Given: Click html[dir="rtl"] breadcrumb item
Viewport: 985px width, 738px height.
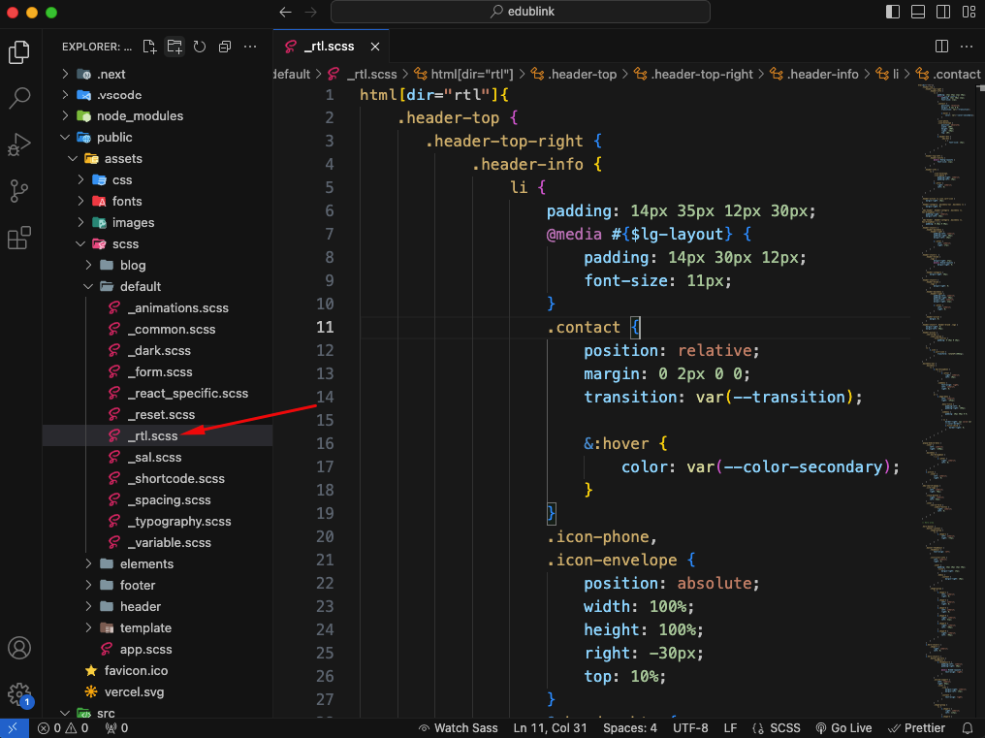Looking at the screenshot, I should click(x=463, y=74).
